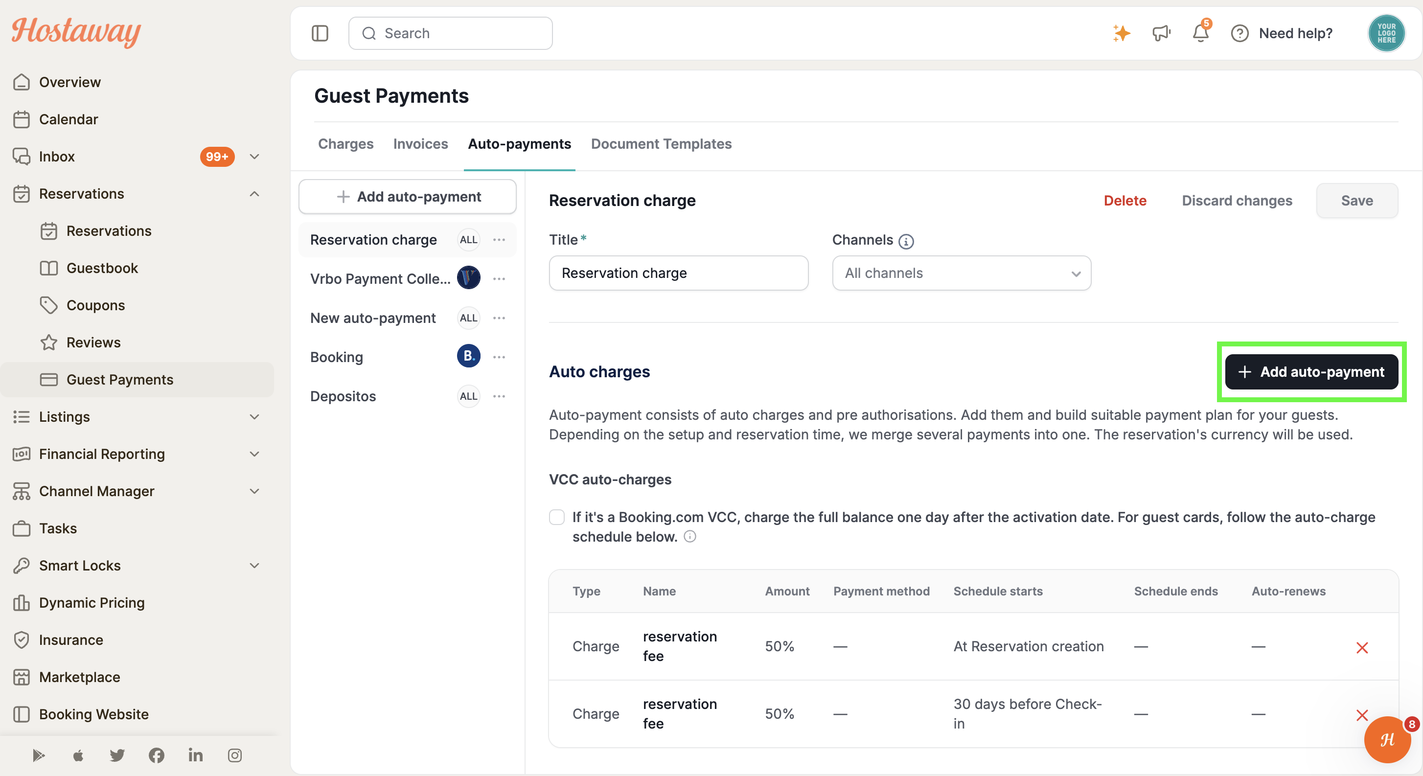The image size is (1423, 776).
Task: Switch to the Document Templates tab
Action: tap(661, 143)
